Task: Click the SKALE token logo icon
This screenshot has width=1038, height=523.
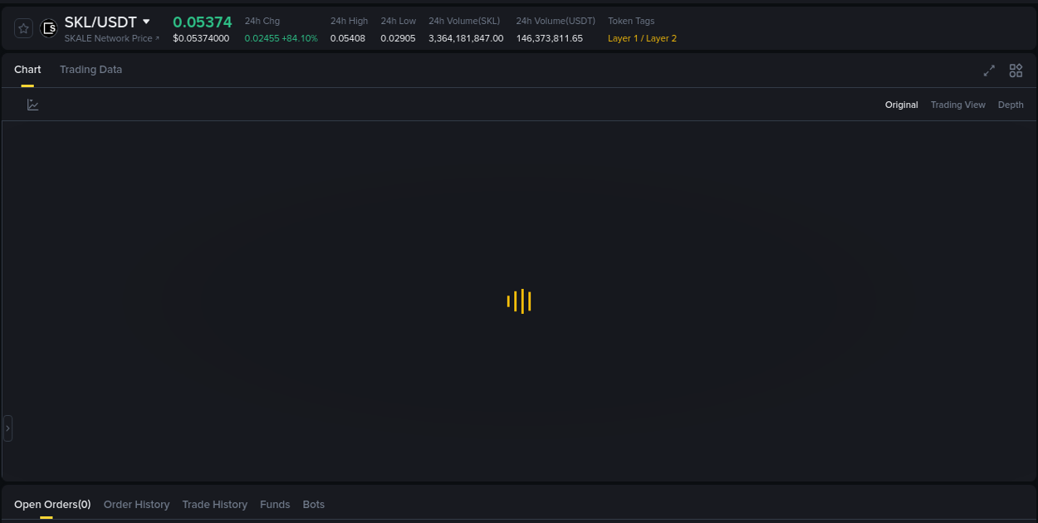Action: tap(49, 28)
